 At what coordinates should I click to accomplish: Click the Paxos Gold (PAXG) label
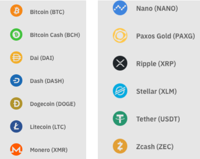[166, 36]
